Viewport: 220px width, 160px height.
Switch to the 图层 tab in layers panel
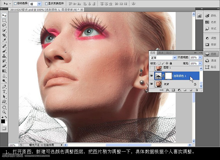click(153, 53)
